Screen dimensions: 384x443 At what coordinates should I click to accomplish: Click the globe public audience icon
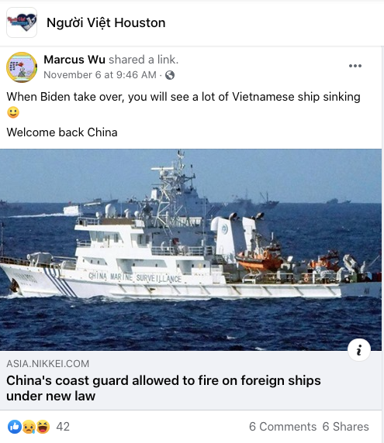click(x=170, y=75)
